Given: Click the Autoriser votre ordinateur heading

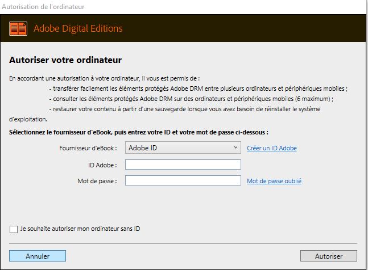Looking at the screenshot, I should point(66,60).
